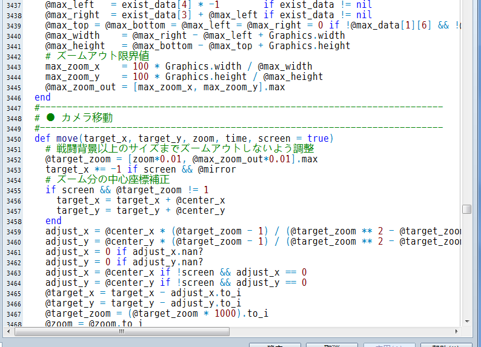Click the line '@target_y = target_y - adjust_y.to_i'
481x347 pixels.
coord(143,303)
